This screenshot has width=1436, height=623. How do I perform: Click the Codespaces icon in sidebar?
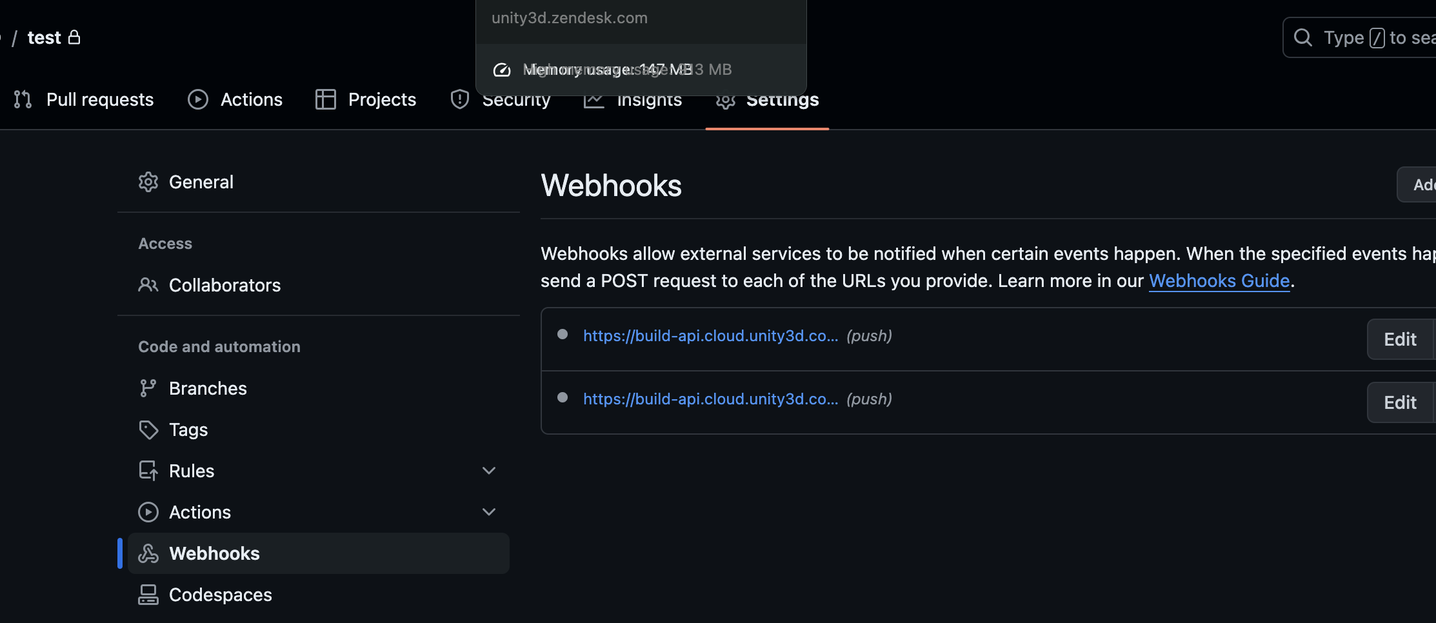(x=148, y=595)
